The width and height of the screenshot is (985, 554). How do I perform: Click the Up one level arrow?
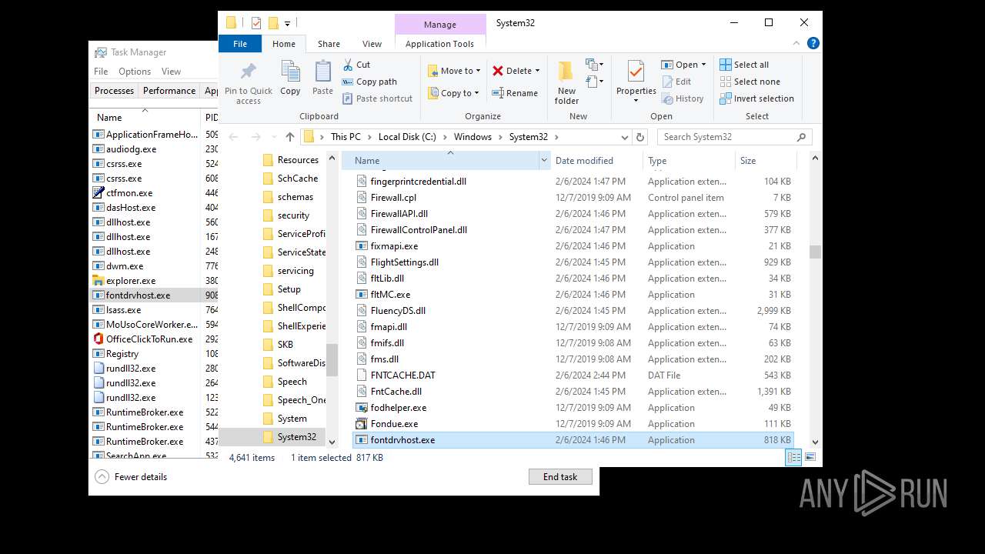289,137
